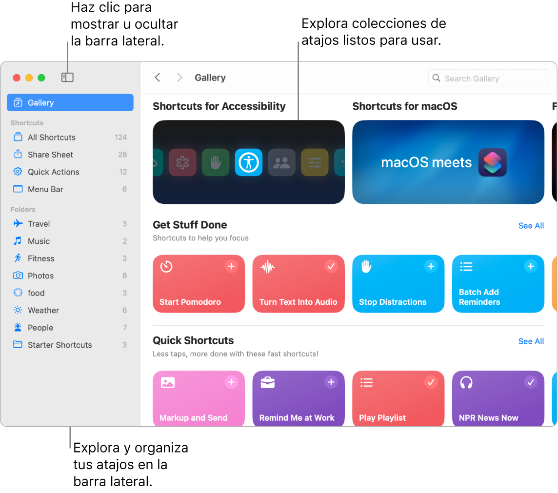
Task: See All Get Stuff Done shortcuts
Action: [x=531, y=226]
